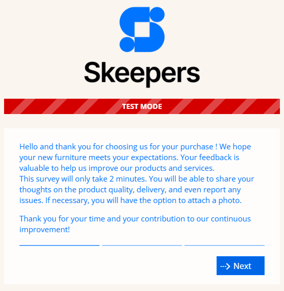Click the dashed arrow icon inside Next
284x291 pixels.
point(225,266)
